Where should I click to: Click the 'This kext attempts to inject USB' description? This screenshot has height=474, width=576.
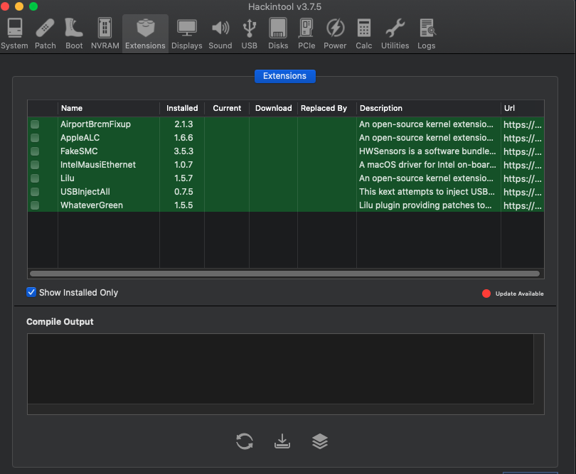[427, 192]
